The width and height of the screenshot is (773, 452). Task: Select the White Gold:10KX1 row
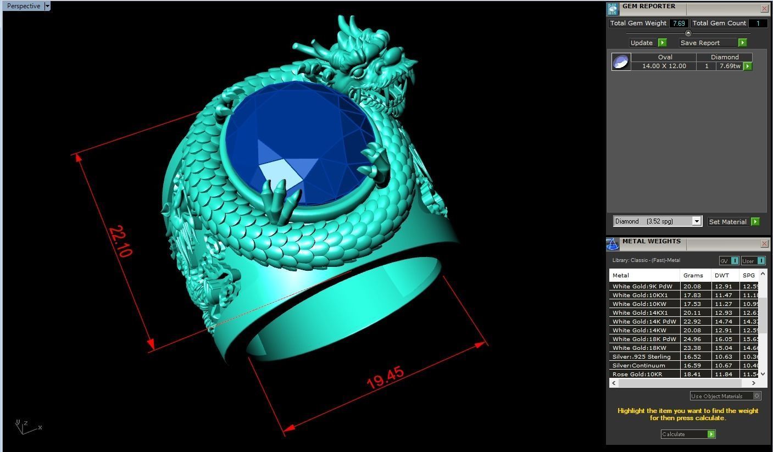click(x=683, y=295)
